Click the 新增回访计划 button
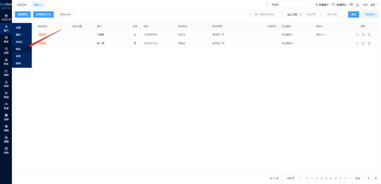The width and height of the screenshot is (381, 184). coord(44,14)
